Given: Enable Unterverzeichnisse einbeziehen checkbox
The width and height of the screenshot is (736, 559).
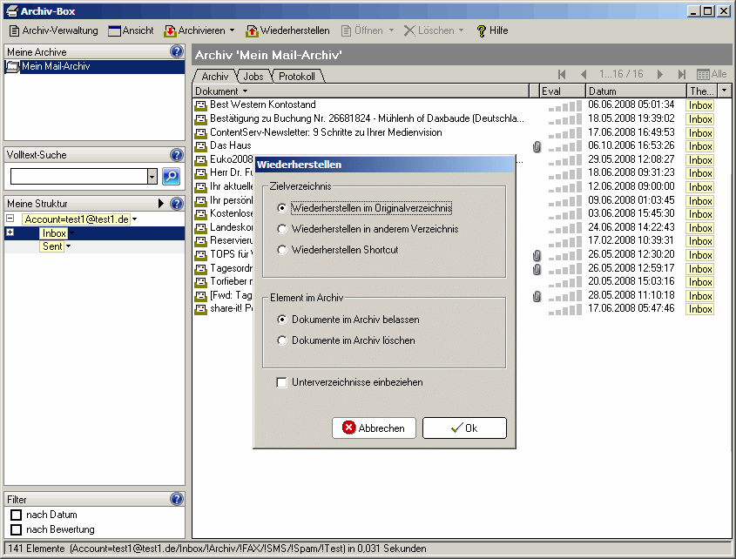Looking at the screenshot, I should pos(281,382).
